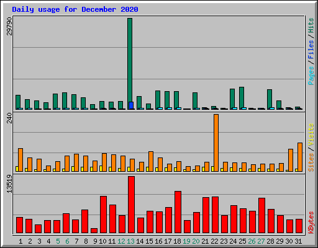Click the red KBytes bar for day 3
318x248 pixels.
(x=38, y=229)
